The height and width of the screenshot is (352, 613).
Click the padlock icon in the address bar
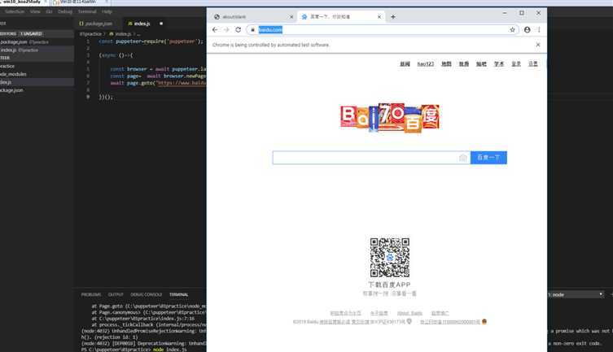point(252,29)
